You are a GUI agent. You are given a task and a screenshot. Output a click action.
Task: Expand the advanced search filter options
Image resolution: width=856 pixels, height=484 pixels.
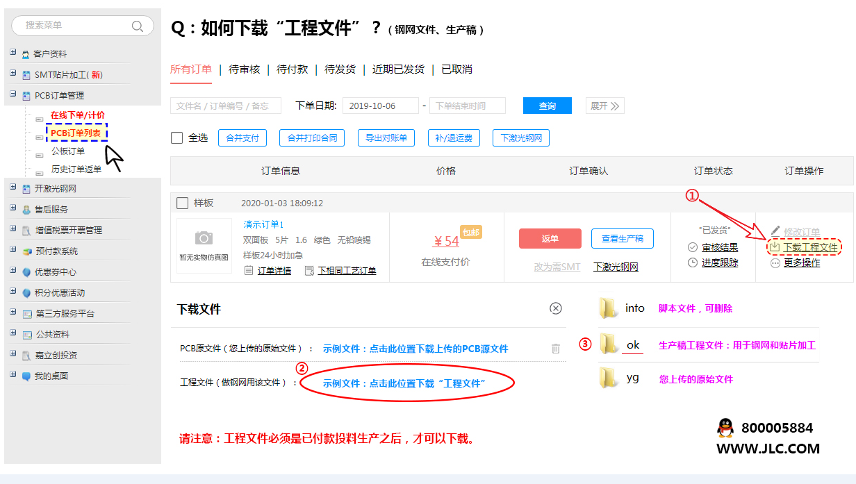pyautogui.click(x=605, y=106)
